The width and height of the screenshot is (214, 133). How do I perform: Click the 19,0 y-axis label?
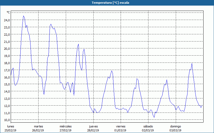7,56
